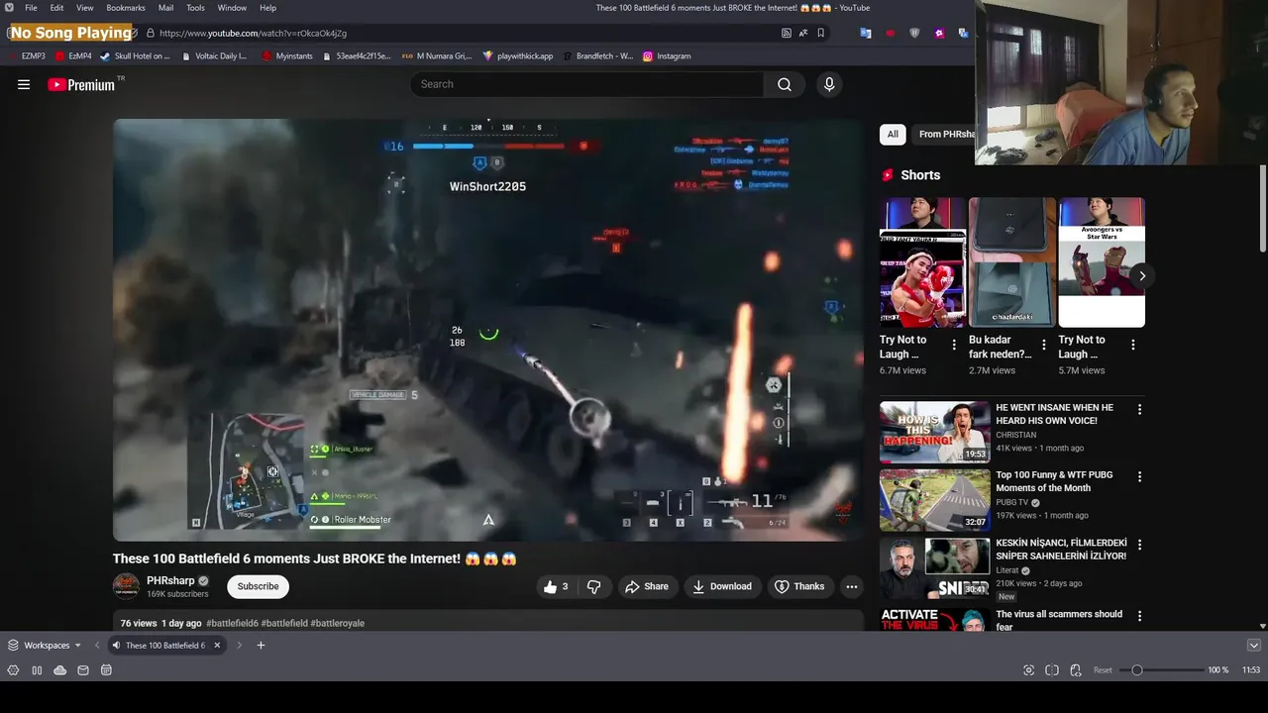Open the Tools menu
Viewport: 1268px width, 713px height.
pos(195,8)
